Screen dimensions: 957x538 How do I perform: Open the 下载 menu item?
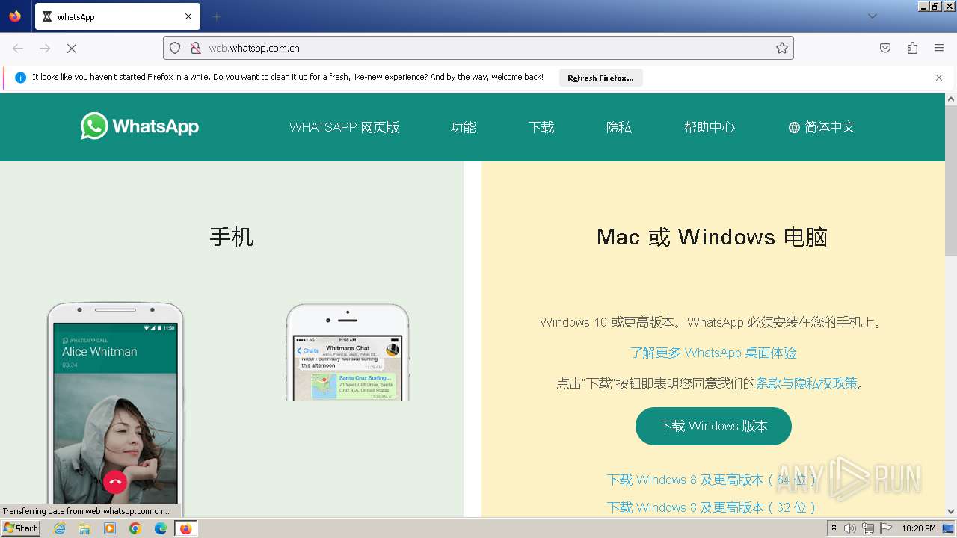541,127
